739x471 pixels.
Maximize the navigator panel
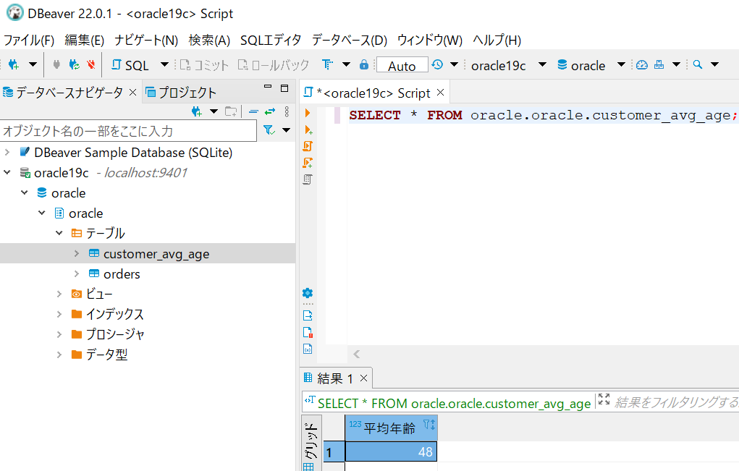(x=284, y=88)
